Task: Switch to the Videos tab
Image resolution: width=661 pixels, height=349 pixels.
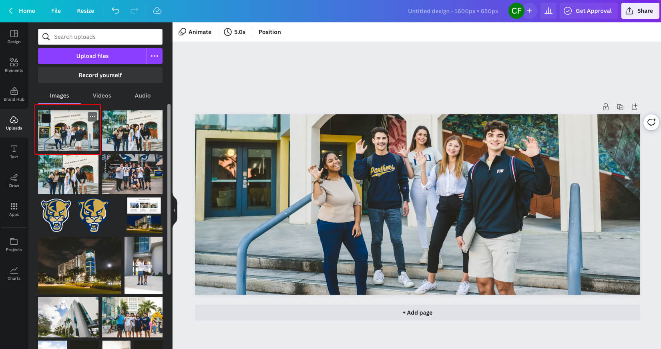Action: pos(102,96)
